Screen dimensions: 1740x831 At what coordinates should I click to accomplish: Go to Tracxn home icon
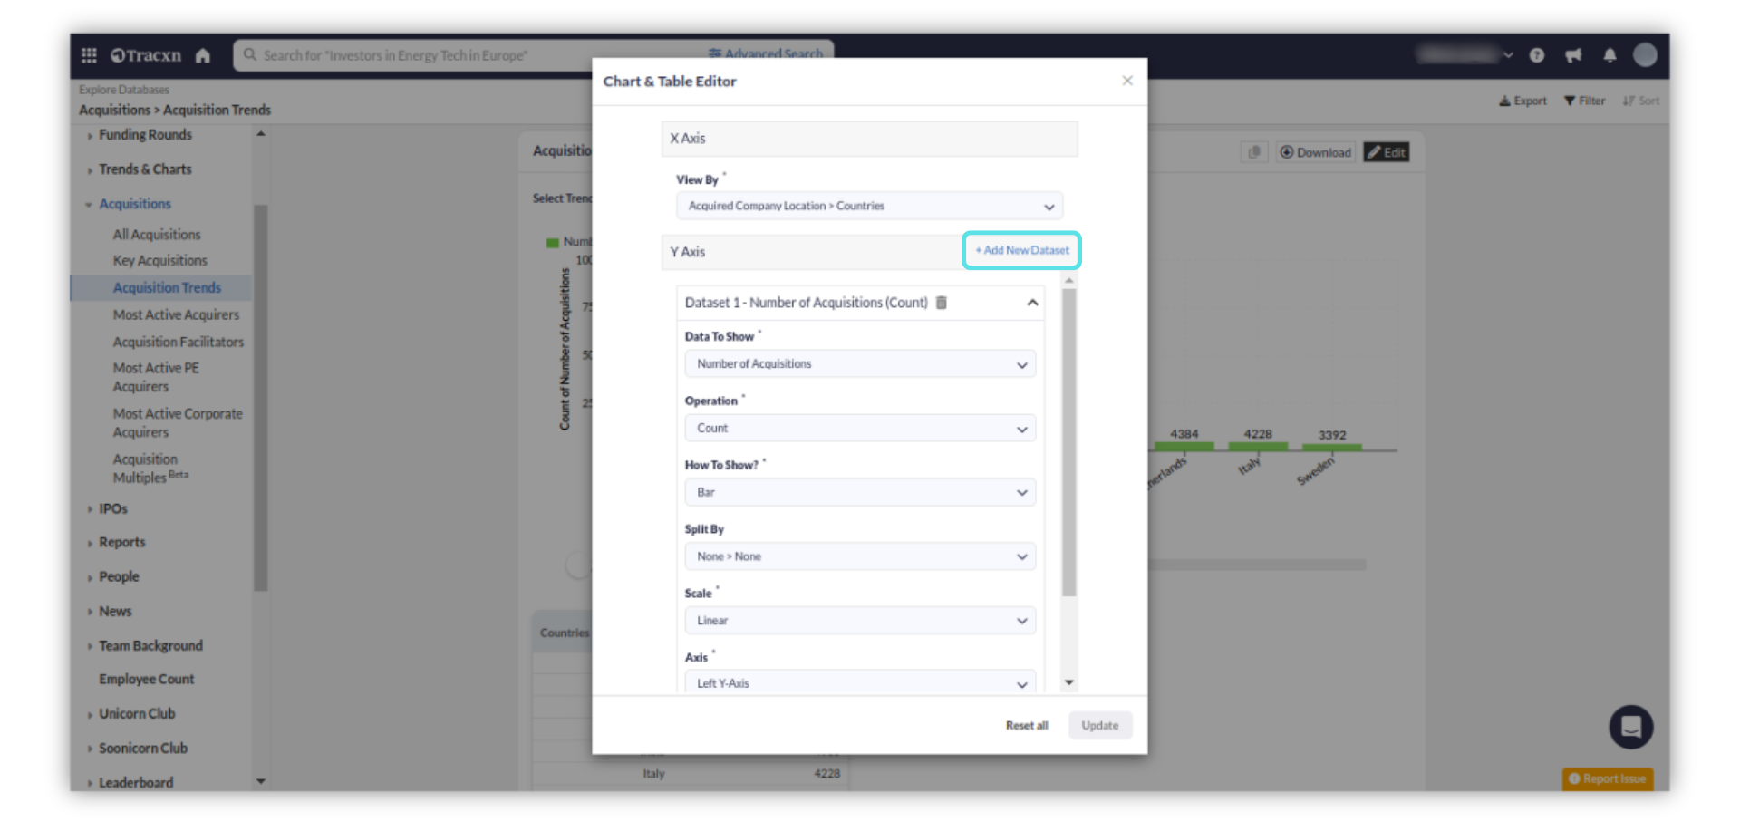click(x=203, y=56)
